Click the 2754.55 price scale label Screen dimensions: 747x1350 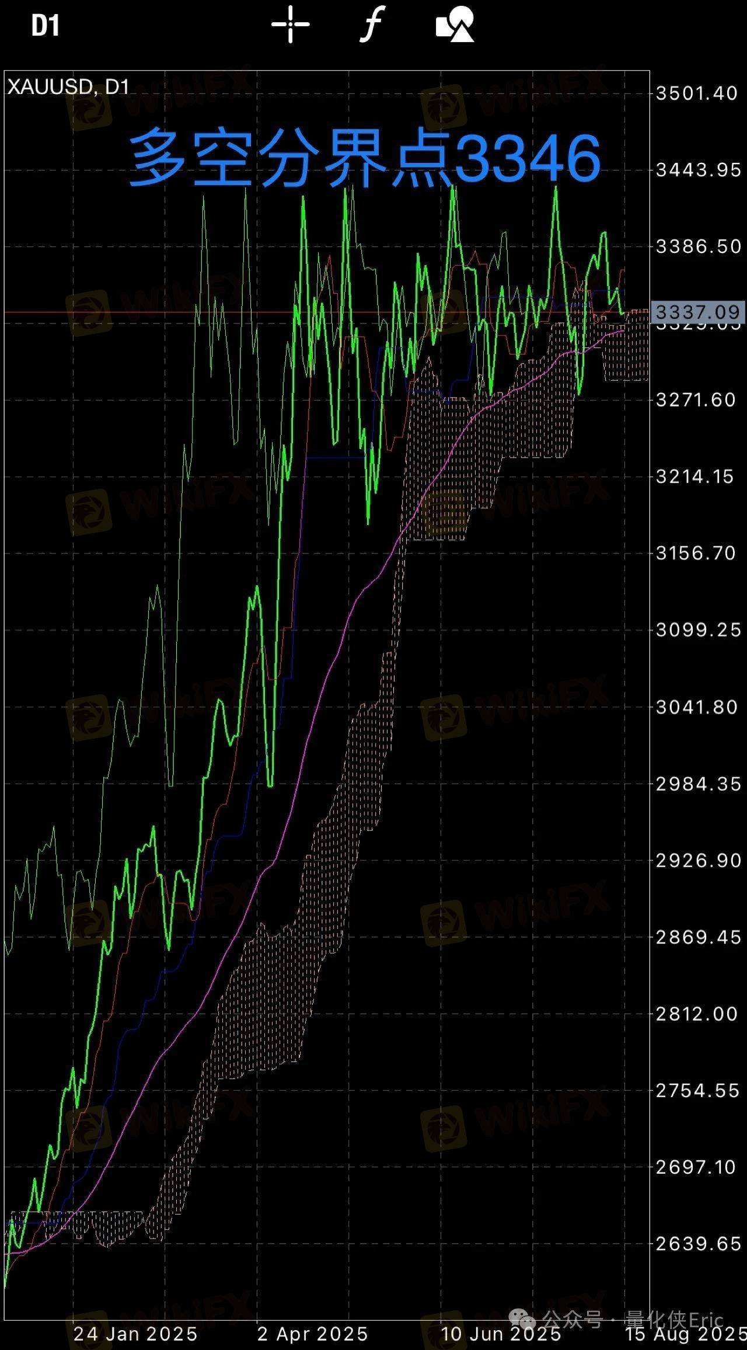coord(698,1091)
